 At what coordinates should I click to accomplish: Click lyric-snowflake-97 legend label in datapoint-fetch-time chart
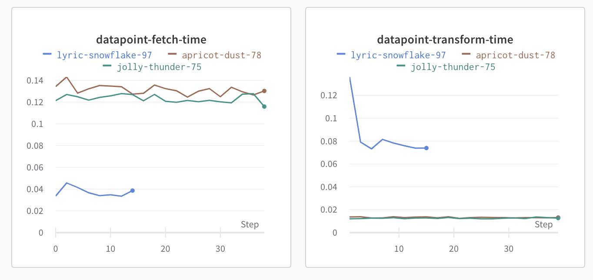tap(104, 55)
